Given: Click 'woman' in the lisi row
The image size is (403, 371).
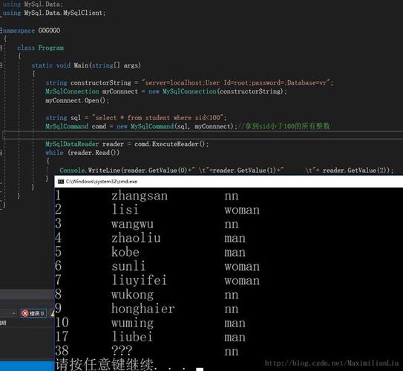Looking at the screenshot, I should [242, 210].
